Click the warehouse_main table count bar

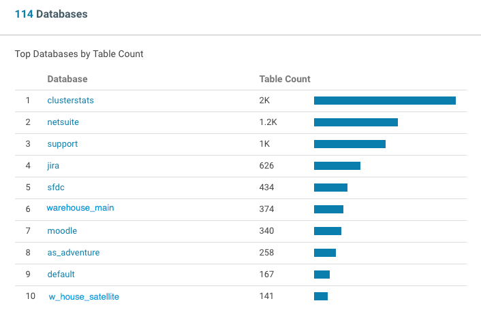pyautogui.click(x=328, y=209)
